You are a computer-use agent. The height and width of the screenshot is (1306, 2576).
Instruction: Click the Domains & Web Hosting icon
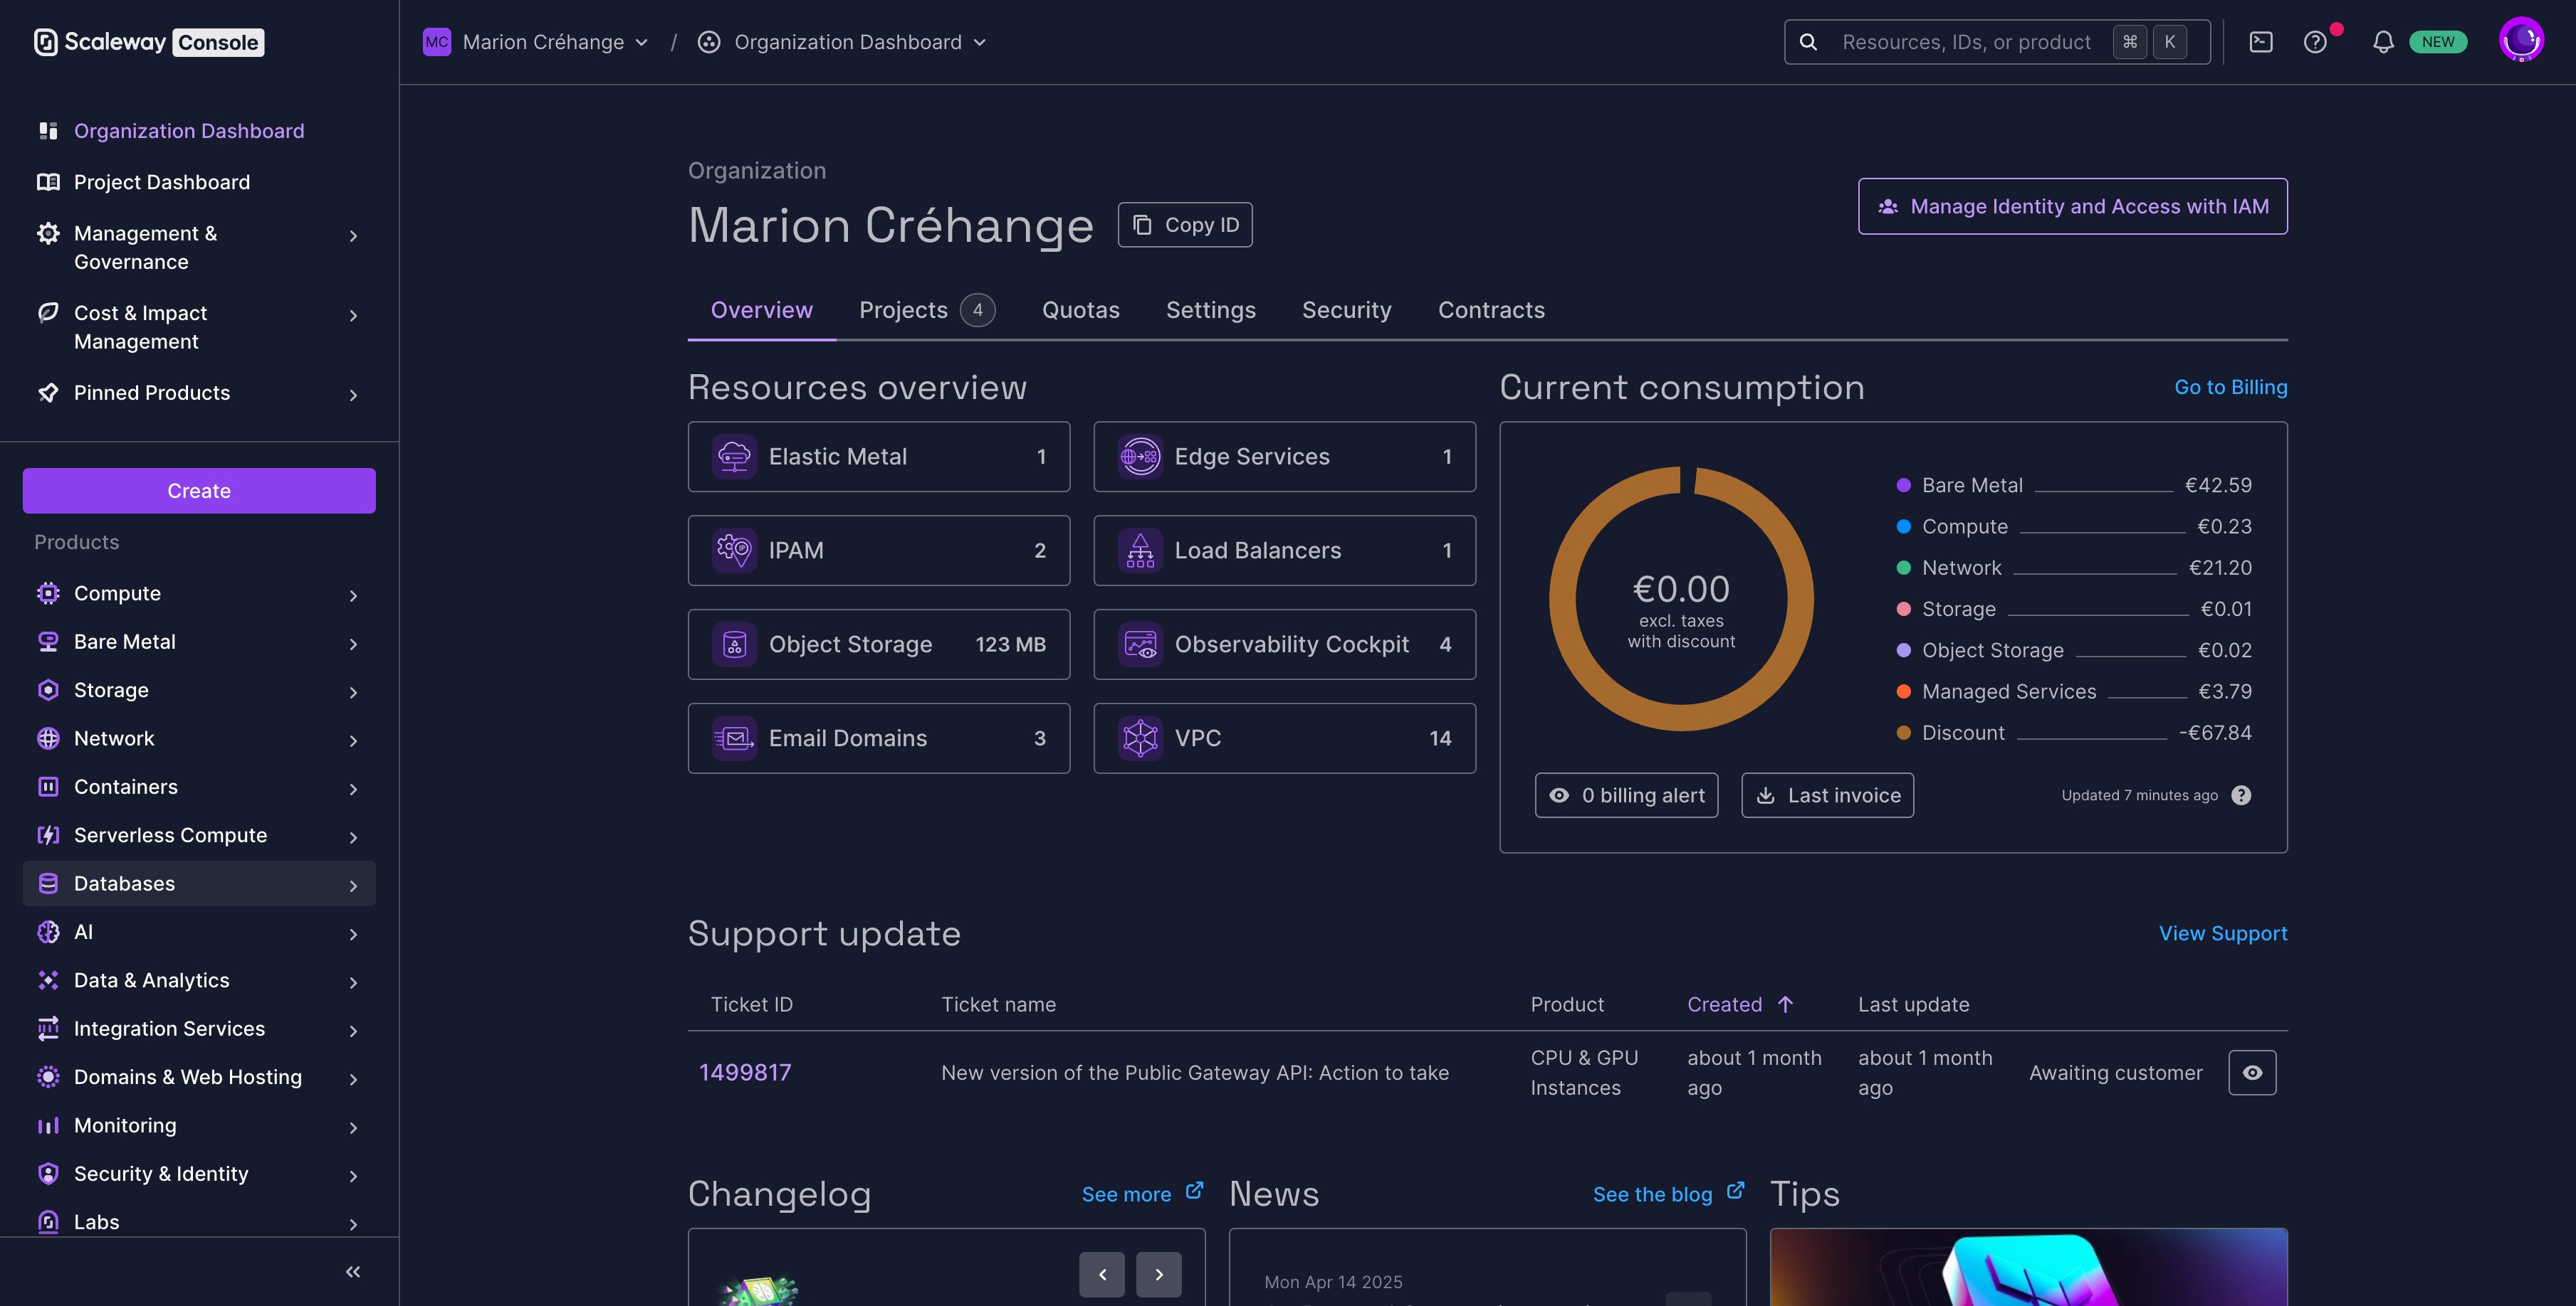48,1077
